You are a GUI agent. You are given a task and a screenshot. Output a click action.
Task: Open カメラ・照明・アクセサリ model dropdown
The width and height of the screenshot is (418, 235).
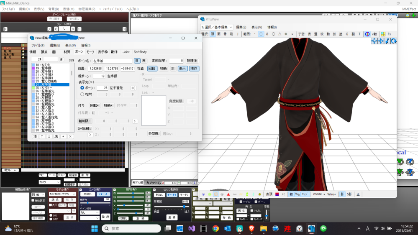click(62, 194)
